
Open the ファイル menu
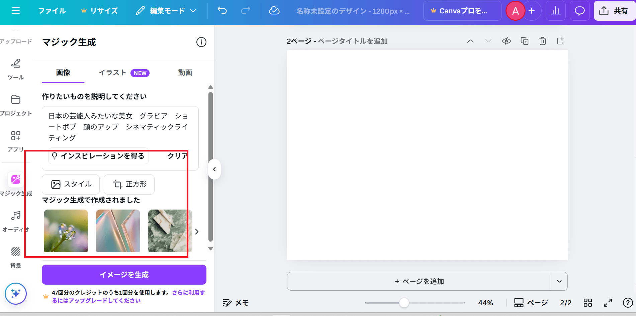pos(52,11)
